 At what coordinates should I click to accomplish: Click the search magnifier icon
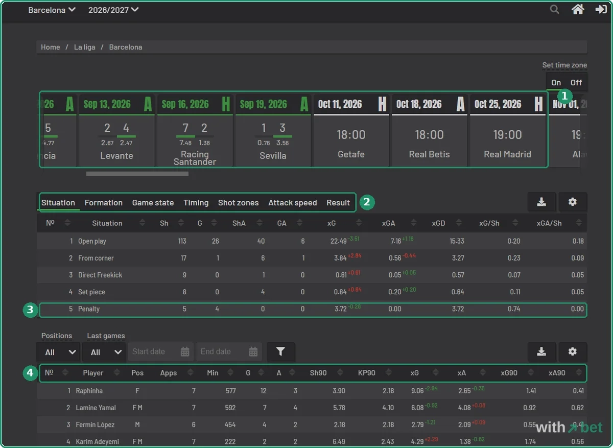pos(554,9)
